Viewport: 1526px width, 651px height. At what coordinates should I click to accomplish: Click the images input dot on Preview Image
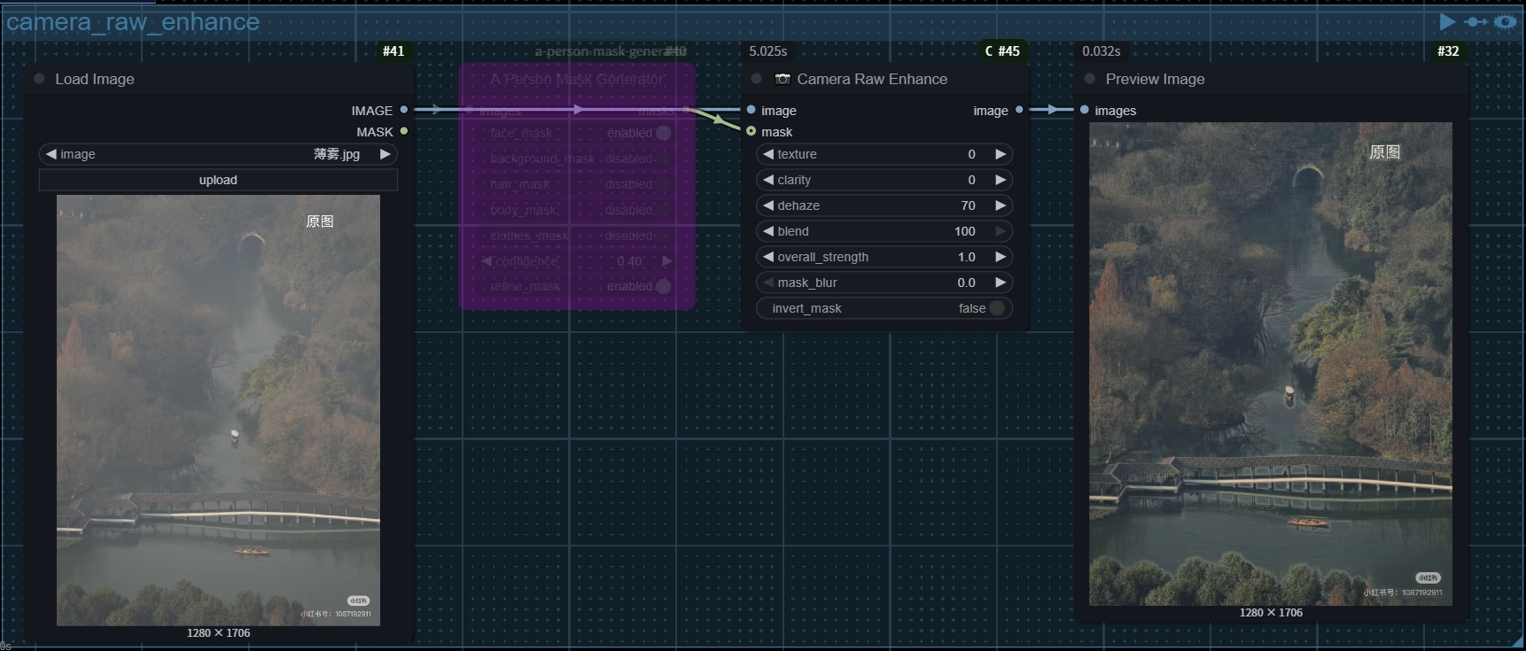coord(1085,110)
